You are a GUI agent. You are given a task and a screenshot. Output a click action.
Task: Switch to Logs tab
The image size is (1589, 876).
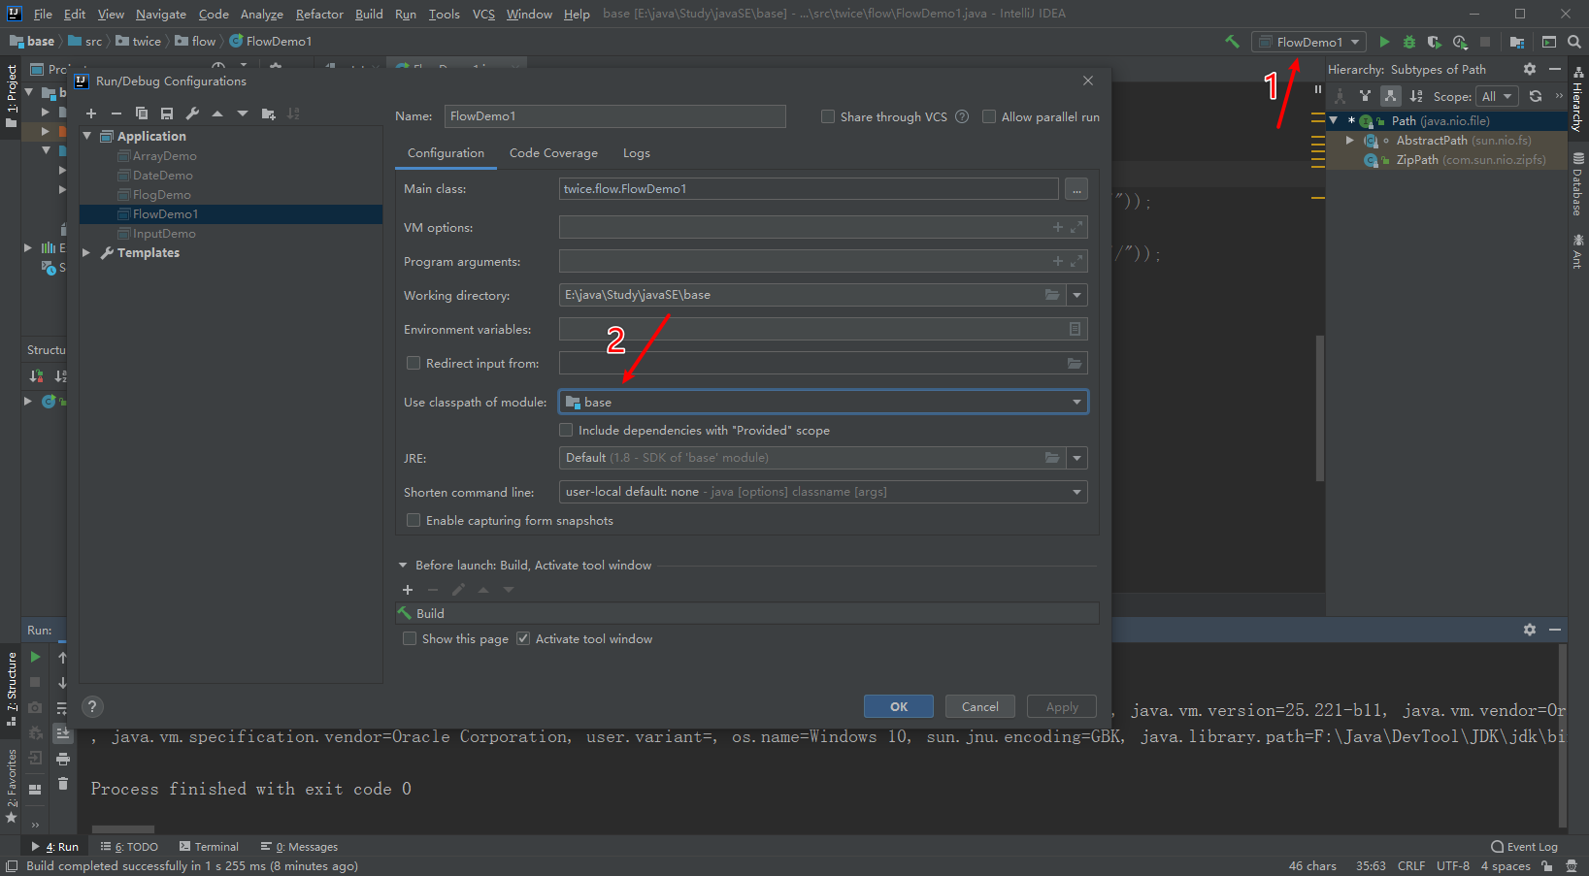pyautogui.click(x=637, y=153)
